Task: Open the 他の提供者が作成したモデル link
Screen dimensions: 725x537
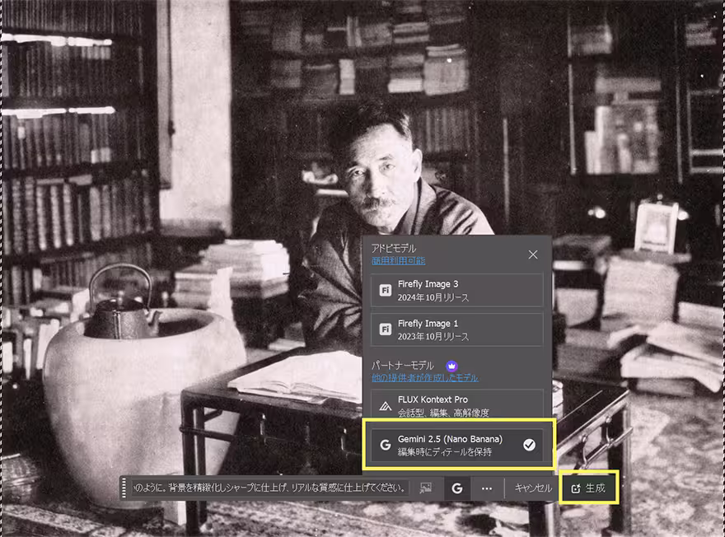Action: point(424,377)
